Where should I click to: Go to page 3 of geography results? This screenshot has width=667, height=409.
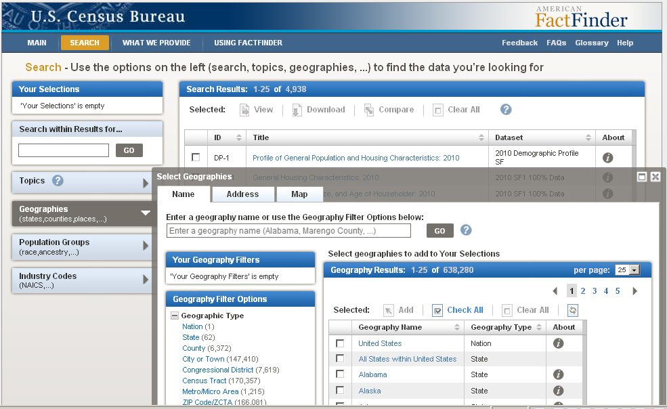pos(595,291)
